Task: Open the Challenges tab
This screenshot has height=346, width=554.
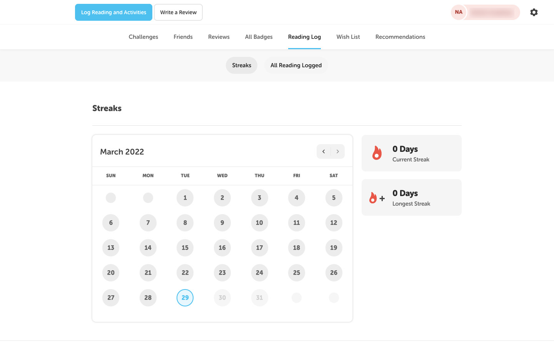Action: [144, 37]
